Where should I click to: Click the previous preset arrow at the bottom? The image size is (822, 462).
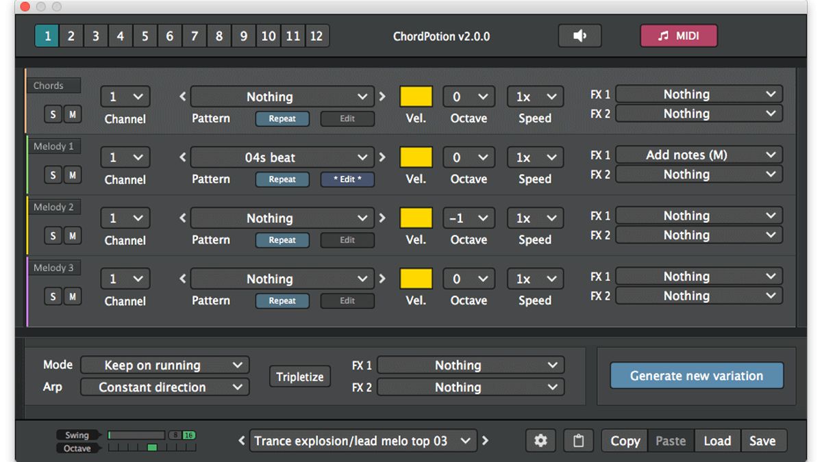click(x=240, y=441)
